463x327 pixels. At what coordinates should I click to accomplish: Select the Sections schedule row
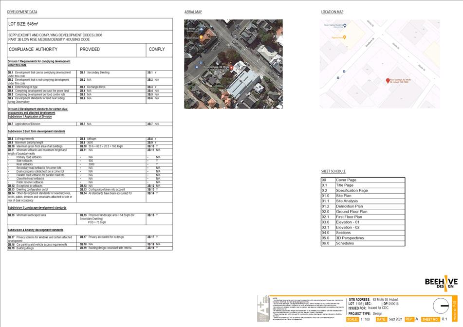363,233
